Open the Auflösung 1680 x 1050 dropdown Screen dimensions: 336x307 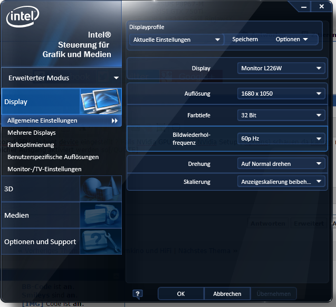point(281,94)
